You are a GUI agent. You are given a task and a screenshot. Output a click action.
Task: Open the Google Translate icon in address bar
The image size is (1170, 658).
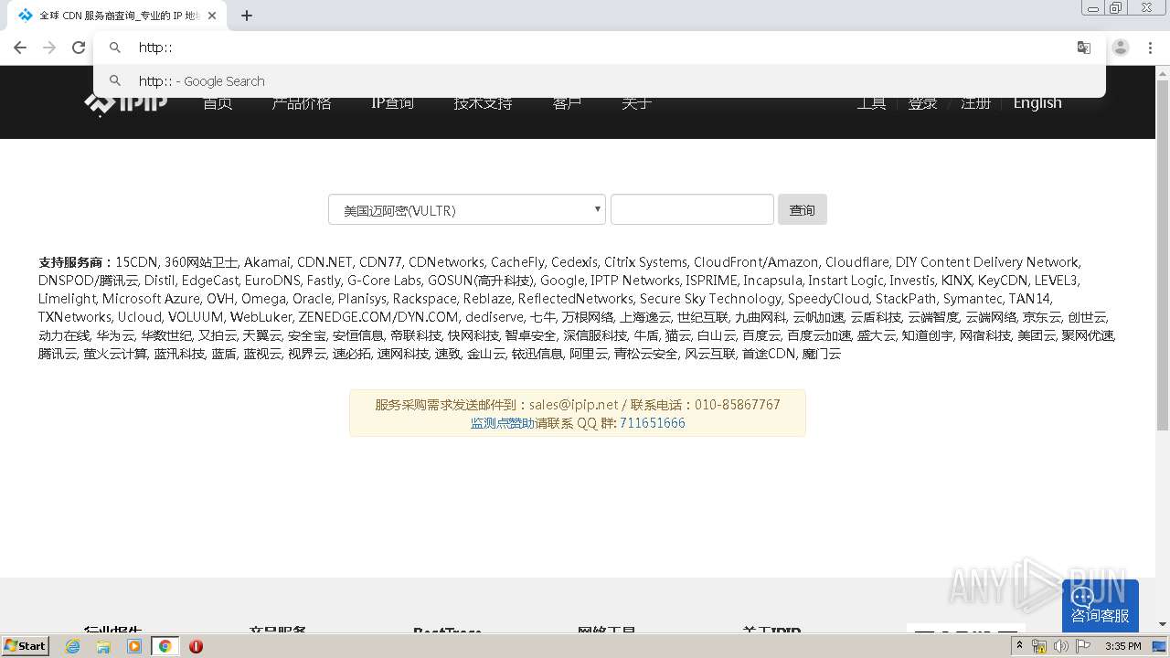1084,48
